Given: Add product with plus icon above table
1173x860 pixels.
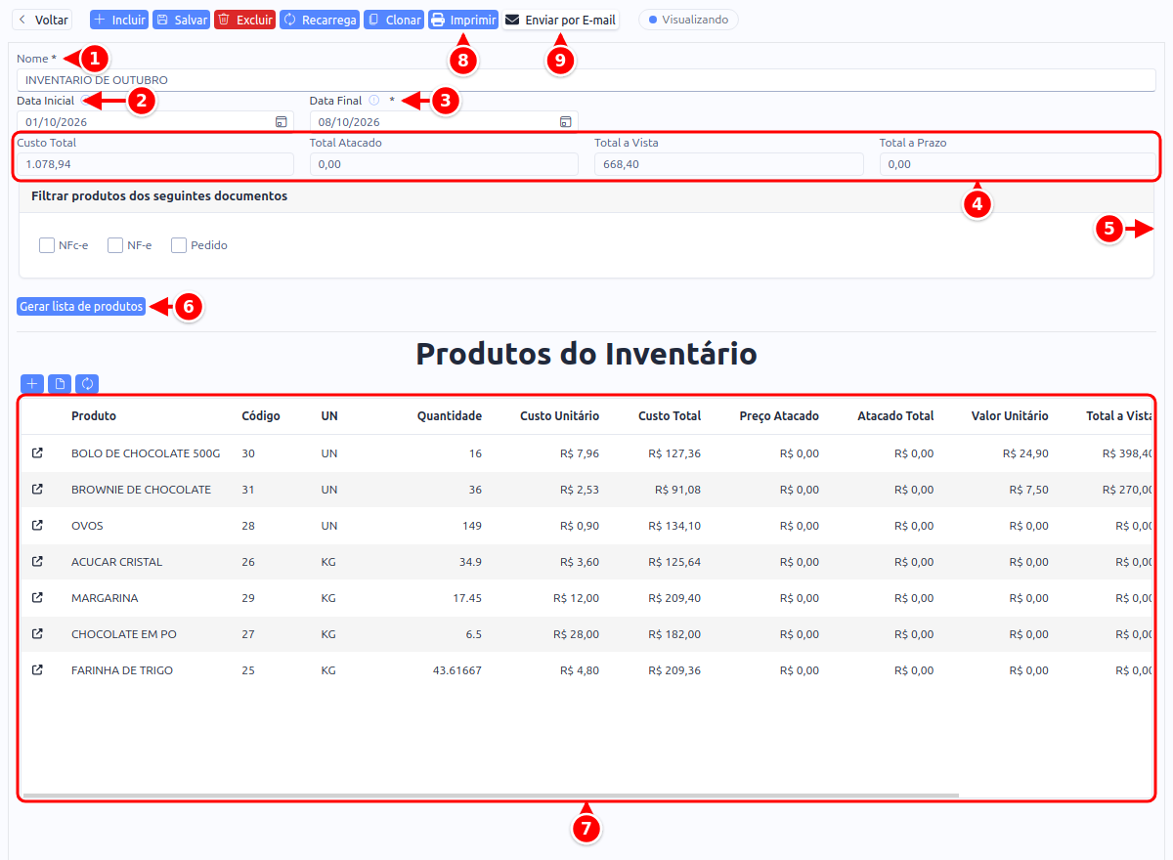Looking at the screenshot, I should point(32,384).
